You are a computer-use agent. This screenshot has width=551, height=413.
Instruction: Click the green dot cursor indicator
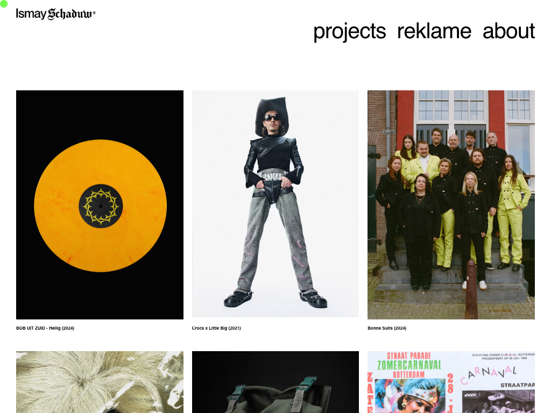tap(4, 4)
